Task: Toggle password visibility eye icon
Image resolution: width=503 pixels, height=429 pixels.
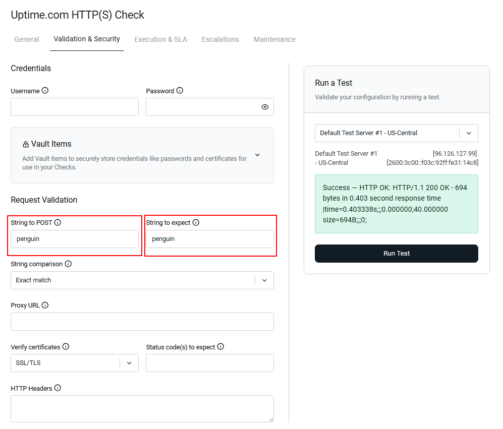Action: (x=265, y=107)
